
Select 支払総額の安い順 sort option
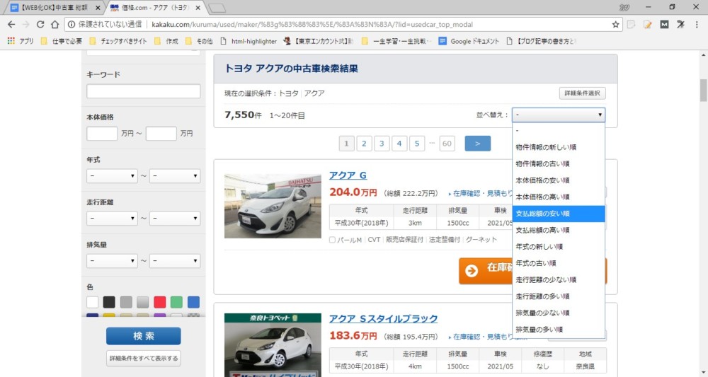click(x=559, y=214)
